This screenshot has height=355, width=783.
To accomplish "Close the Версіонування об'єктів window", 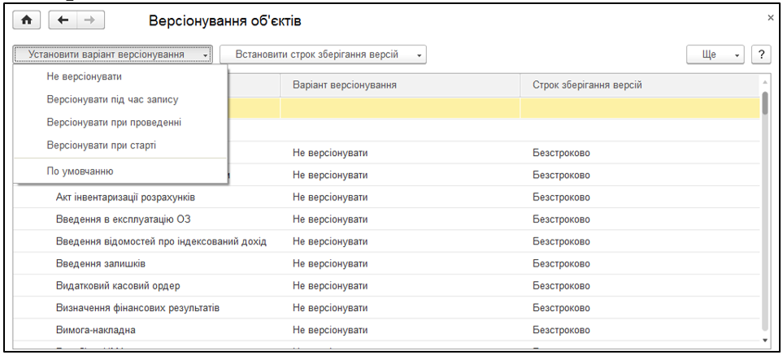I will (x=770, y=17).
